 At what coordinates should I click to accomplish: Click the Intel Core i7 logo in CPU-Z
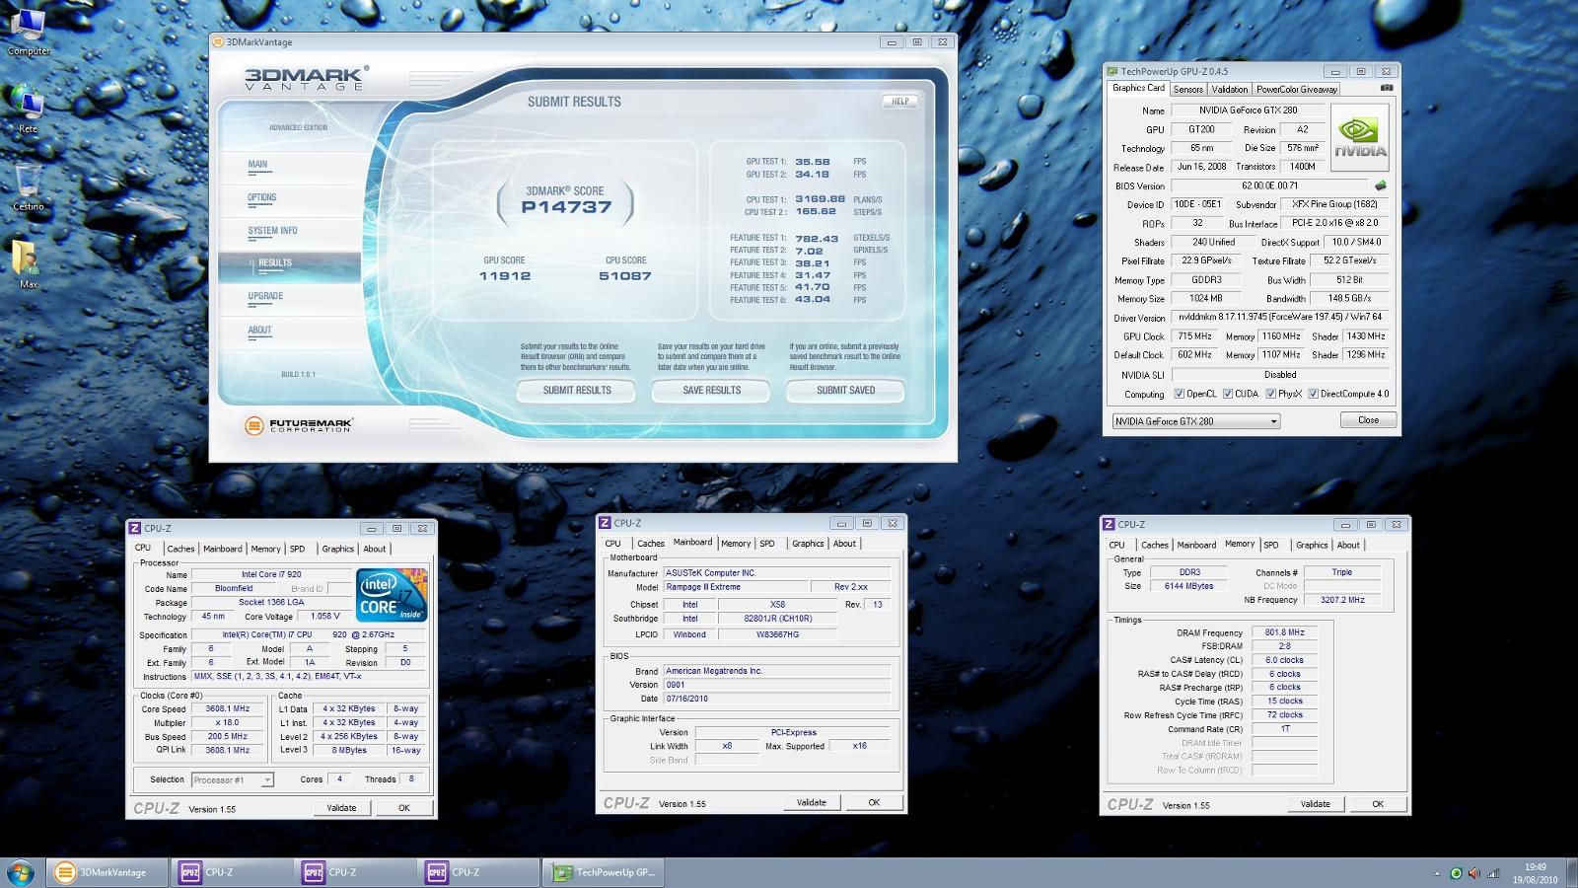coord(391,594)
